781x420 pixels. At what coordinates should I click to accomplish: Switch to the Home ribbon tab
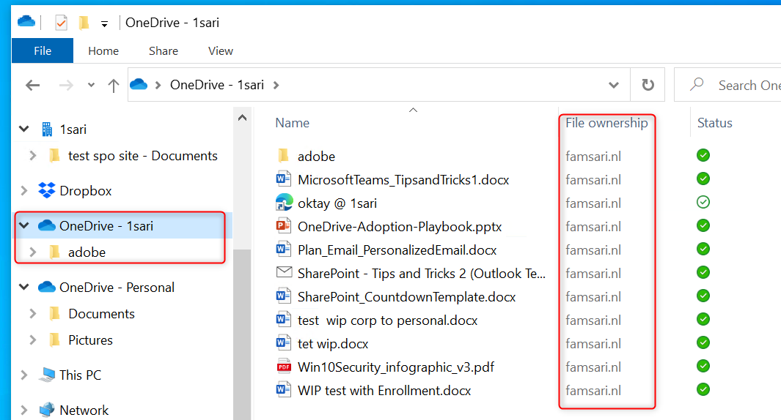[x=103, y=50]
